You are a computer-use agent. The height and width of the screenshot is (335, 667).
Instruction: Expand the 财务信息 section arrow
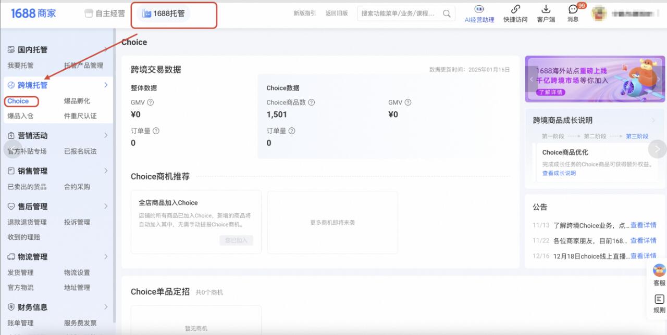click(x=106, y=307)
